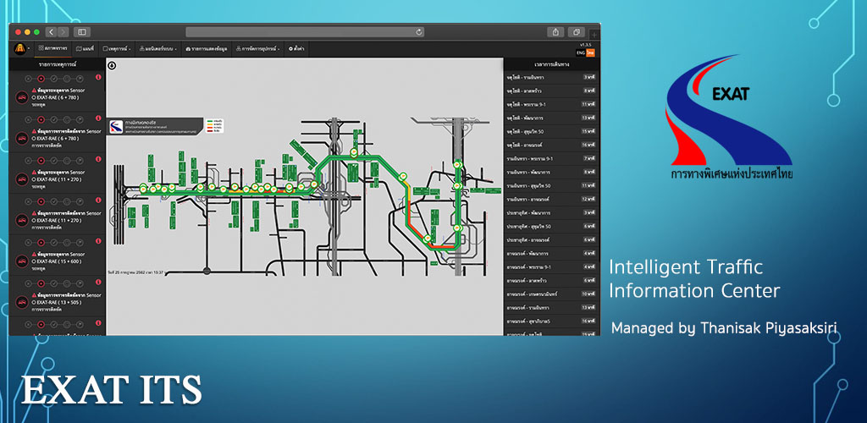Show all tabs overview button
The height and width of the screenshot is (423, 867).
[x=576, y=32]
